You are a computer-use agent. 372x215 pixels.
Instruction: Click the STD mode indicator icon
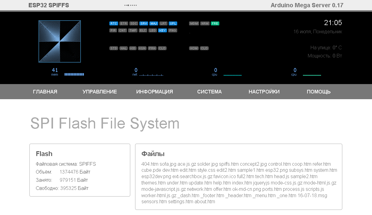(x=113, y=48)
